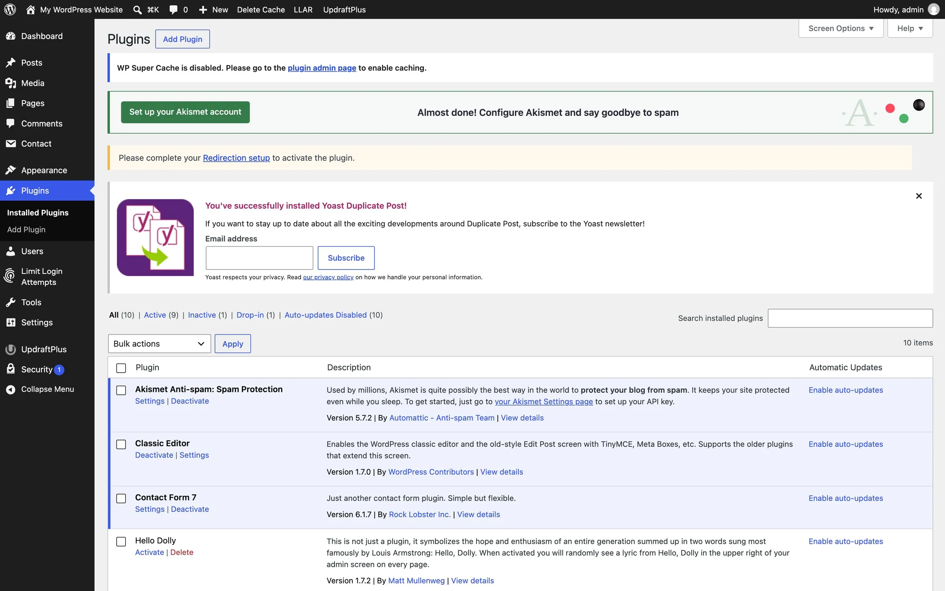This screenshot has width=945, height=591.
Task: Open LLAR in the admin bar
Action: coord(303,9)
